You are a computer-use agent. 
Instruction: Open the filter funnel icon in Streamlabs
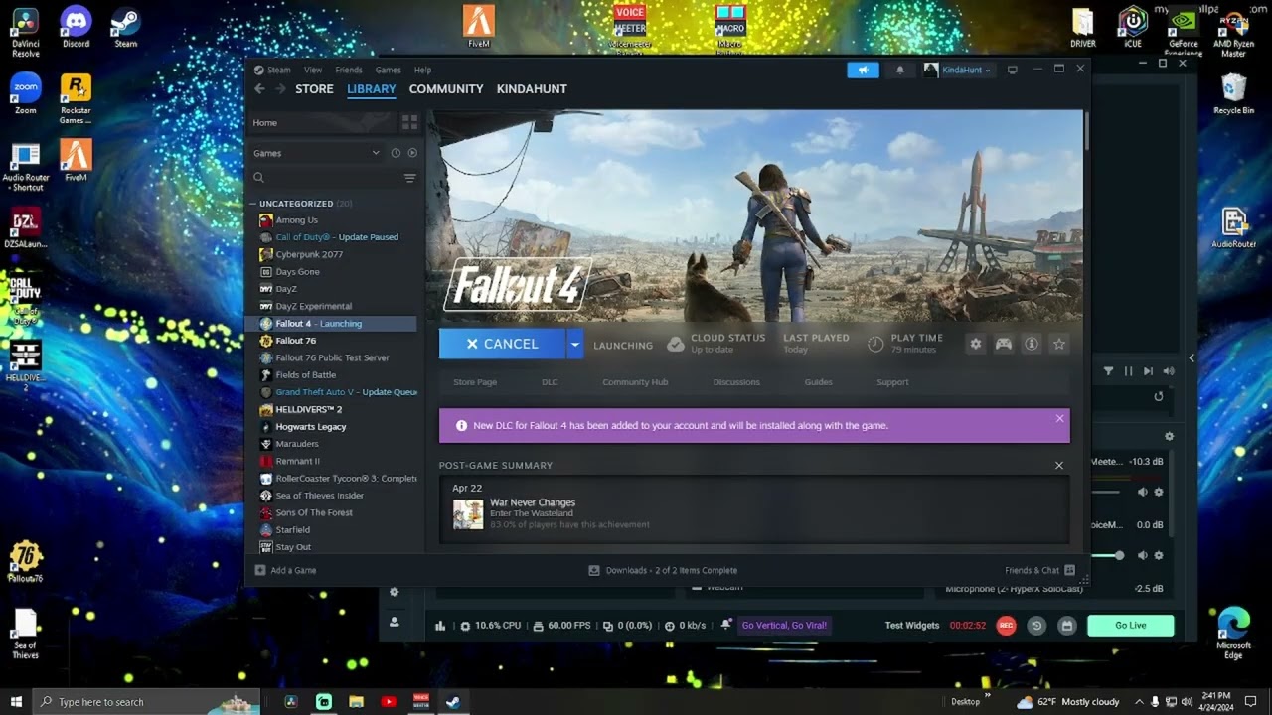tap(1108, 371)
